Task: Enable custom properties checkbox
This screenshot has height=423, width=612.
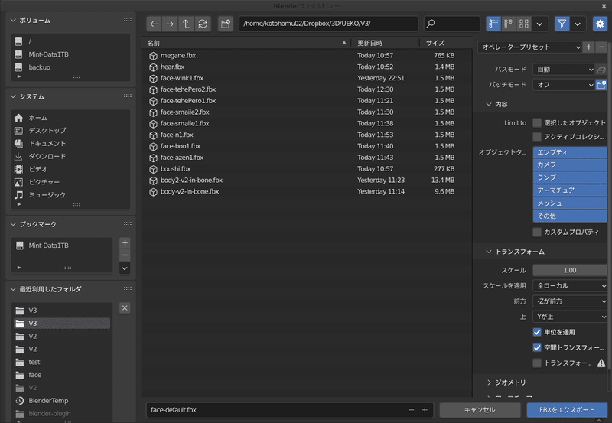Action: (x=537, y=233)
